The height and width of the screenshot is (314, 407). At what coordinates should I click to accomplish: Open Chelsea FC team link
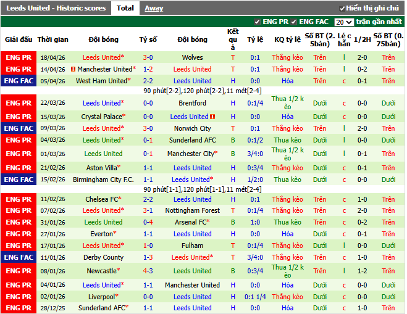[102, 199]
